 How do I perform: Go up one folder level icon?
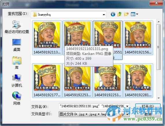pyautogui.click(x=120, y=14)
